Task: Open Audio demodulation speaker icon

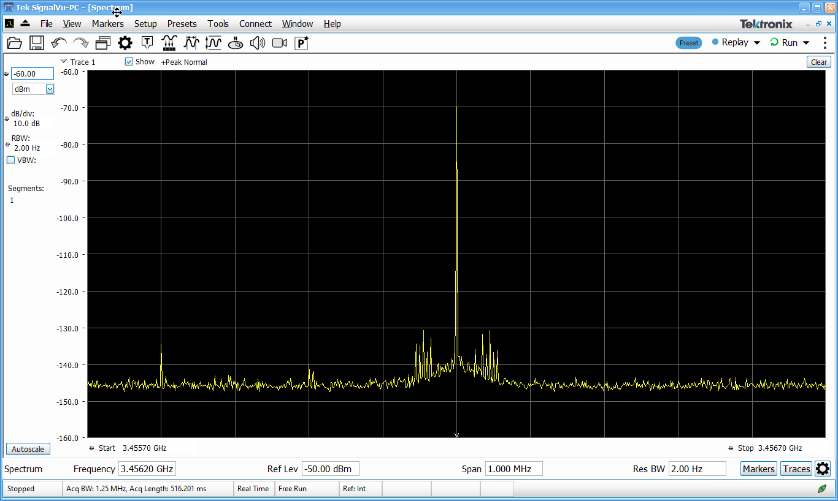Action: click(x=258, y=43)
